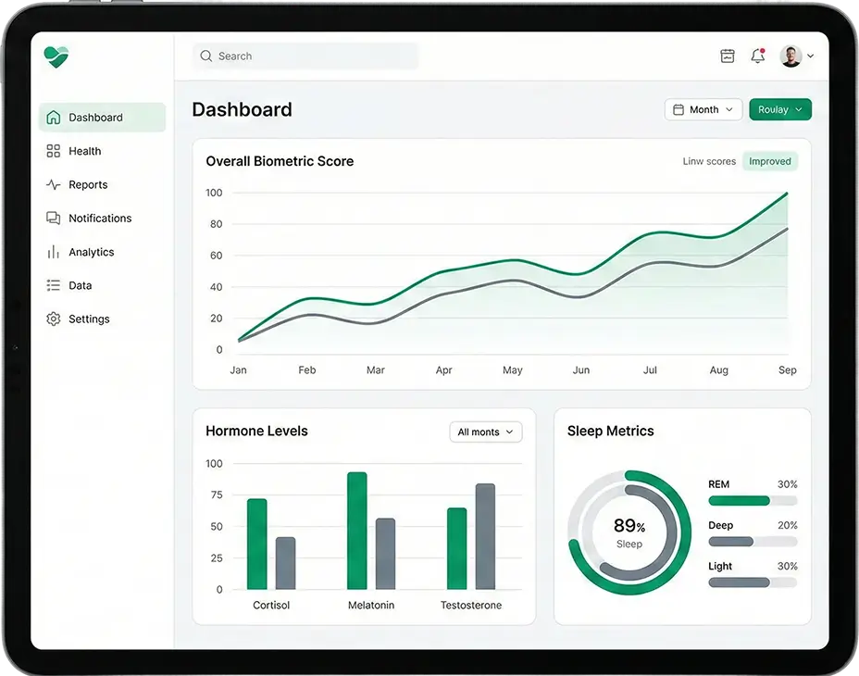
Task: Click the green Melatonin bar in chart
Action: tap(356, 531)
